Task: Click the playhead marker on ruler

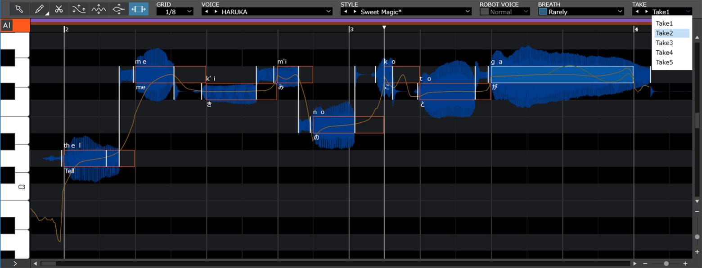Action: point(384,28)
